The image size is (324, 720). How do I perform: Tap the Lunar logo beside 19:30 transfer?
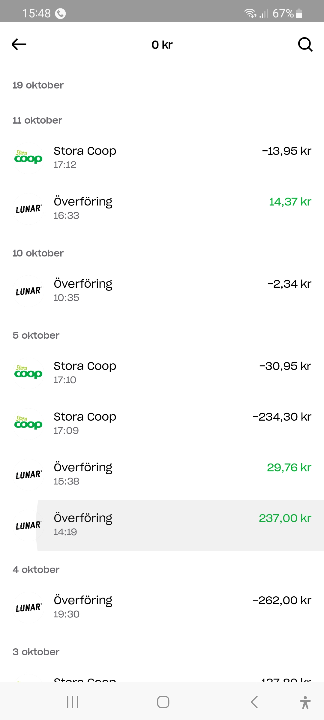28,607
